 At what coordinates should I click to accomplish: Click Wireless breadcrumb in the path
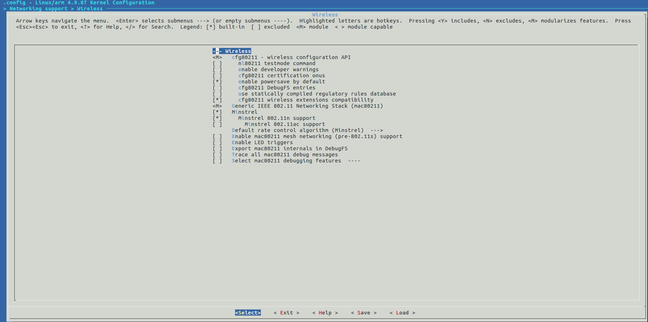[90, 9]
